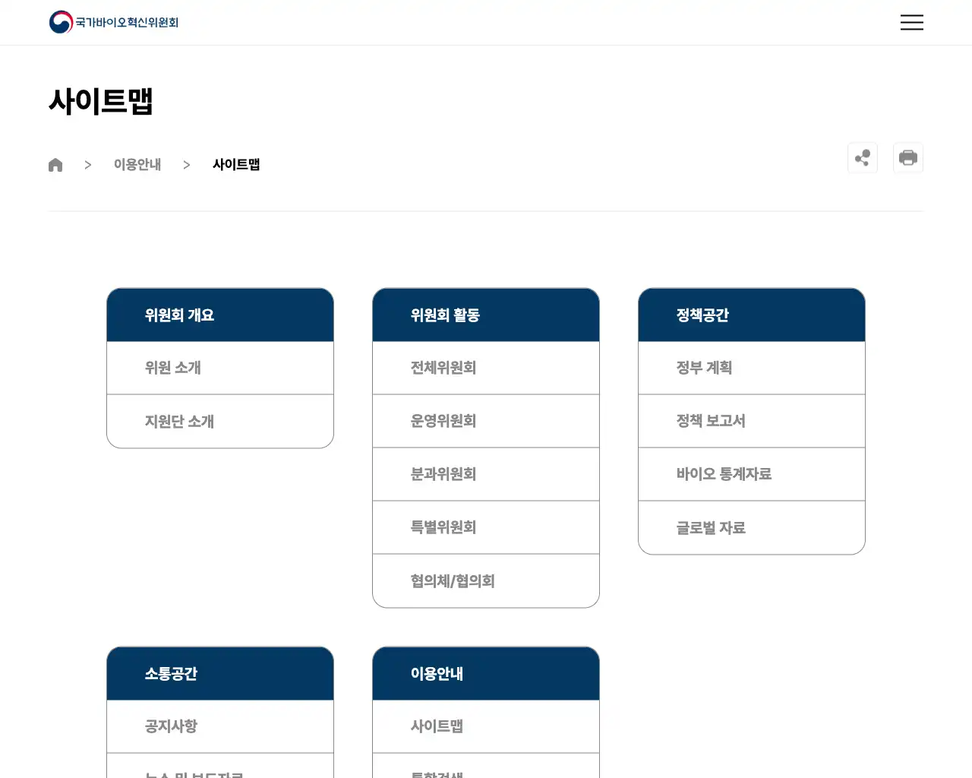Go to 지원단 소개 page
Viewport: 972px width, 778px height.
[x=220, y=422]
